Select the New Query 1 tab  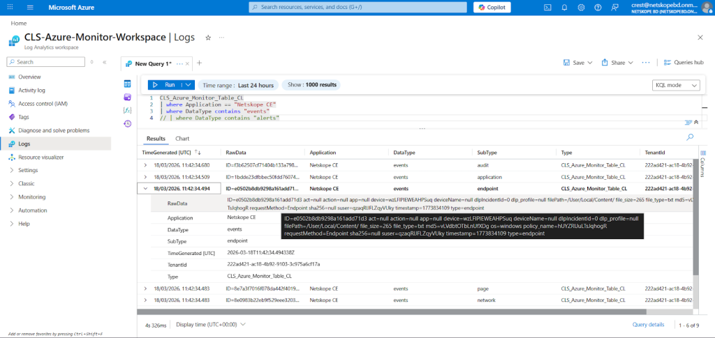(x=153, y=63)
